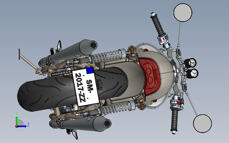The height and width of the screenshot is (143, 229).
Task: Select the lower instrument gauge dial
Action: [x=194, y=73]
